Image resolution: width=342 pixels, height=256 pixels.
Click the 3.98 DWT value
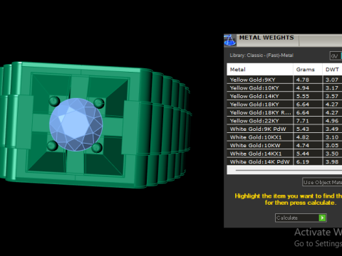332,162
